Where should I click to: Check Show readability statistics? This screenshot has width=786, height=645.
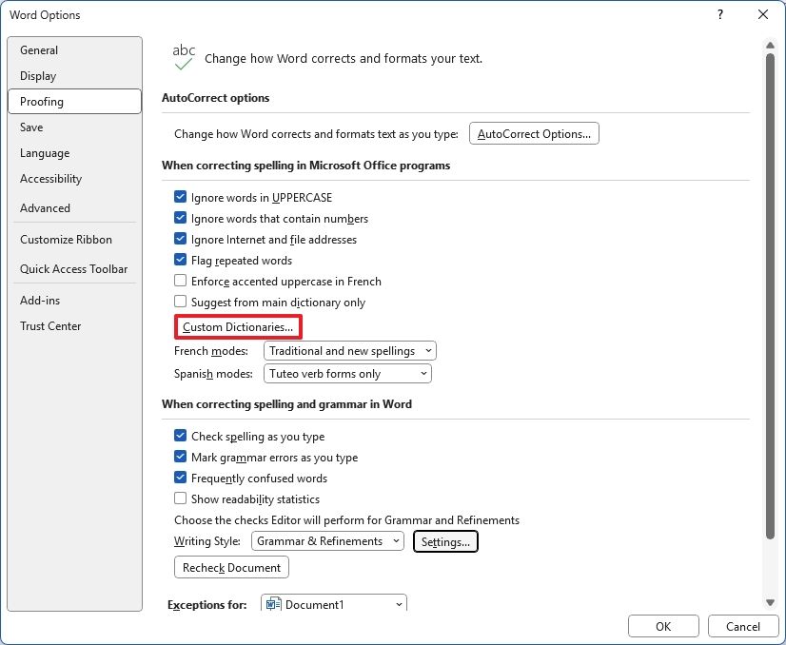click(x=180, y=498)
